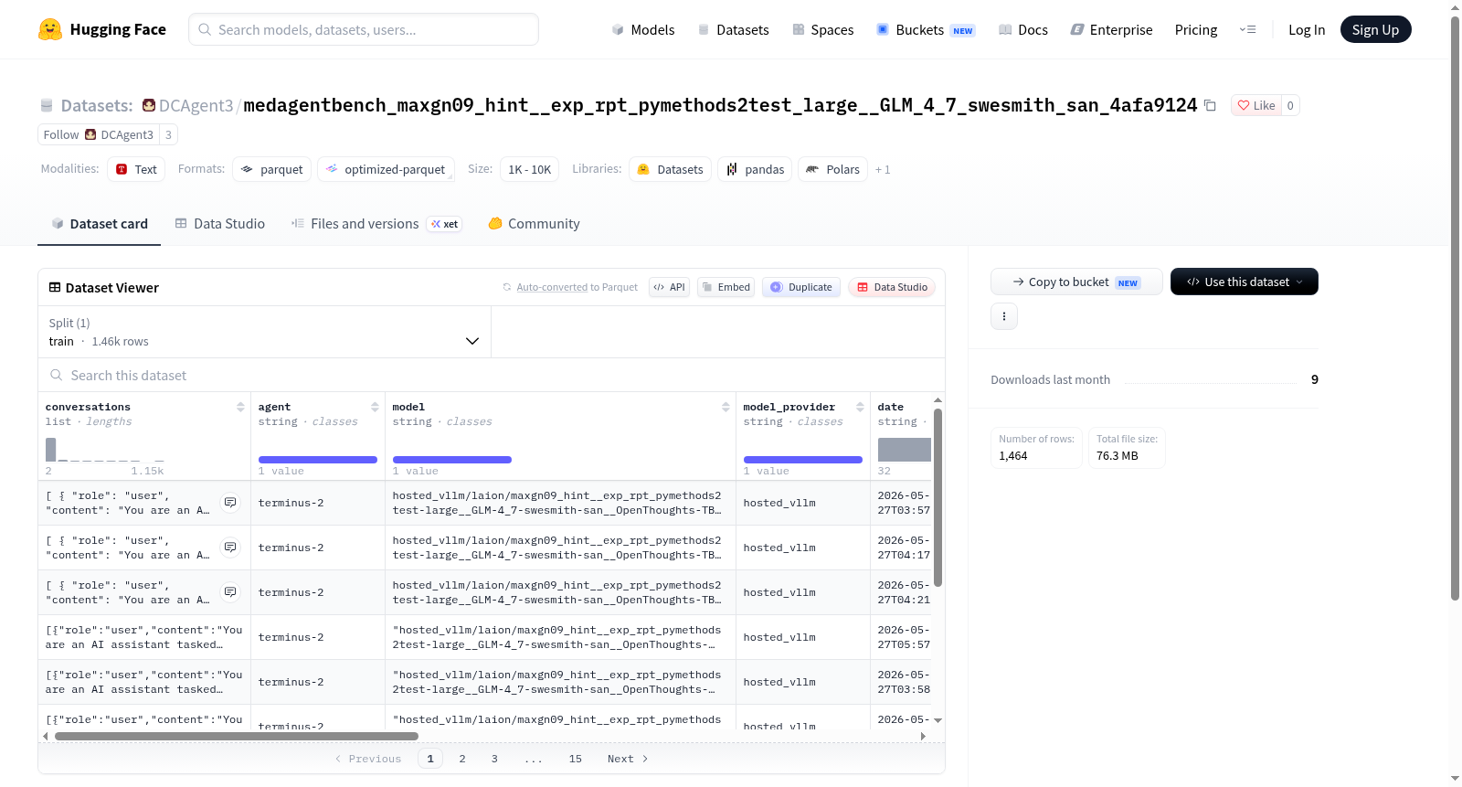Screen dimensions: 1462x787
Task: Open conversation viewer icon in second row
Action: (230, 548)
